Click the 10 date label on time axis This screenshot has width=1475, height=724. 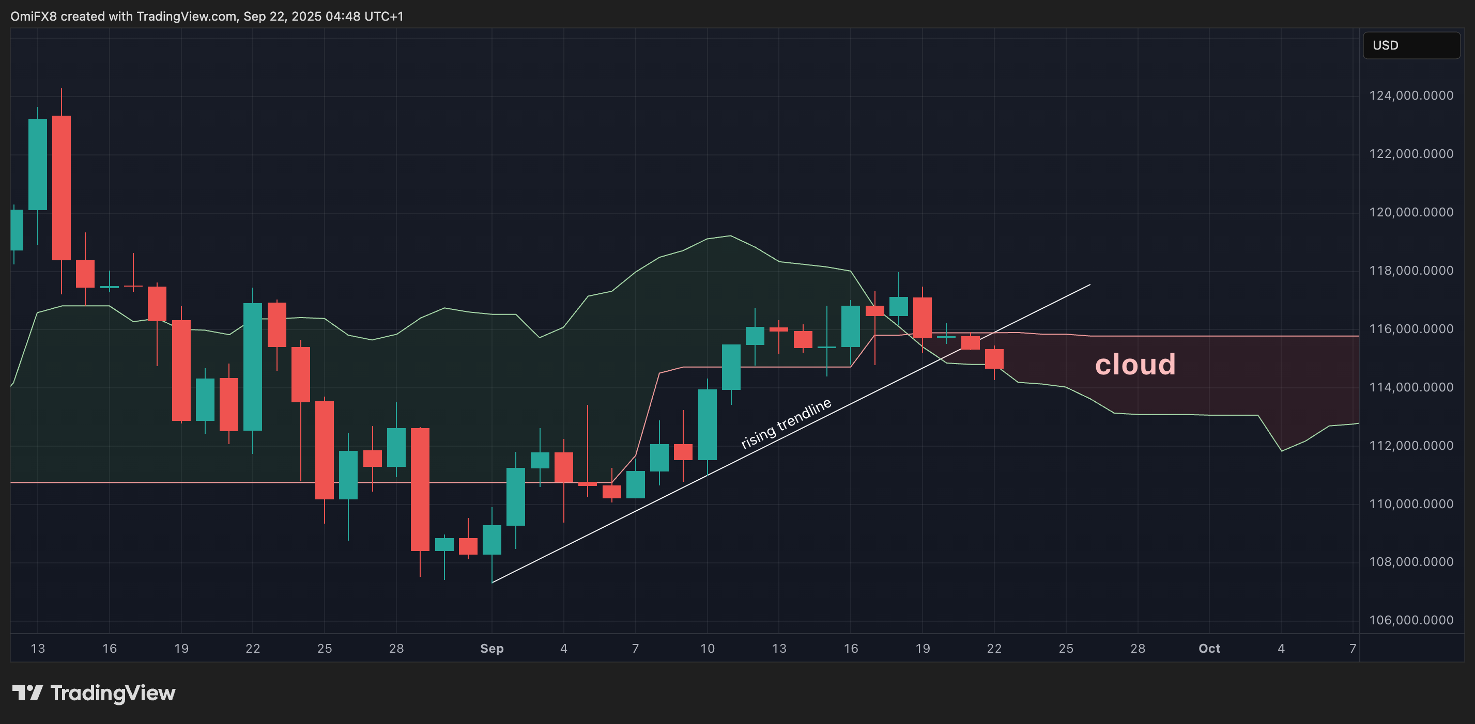pyautogui.click(x=707, y=649)
